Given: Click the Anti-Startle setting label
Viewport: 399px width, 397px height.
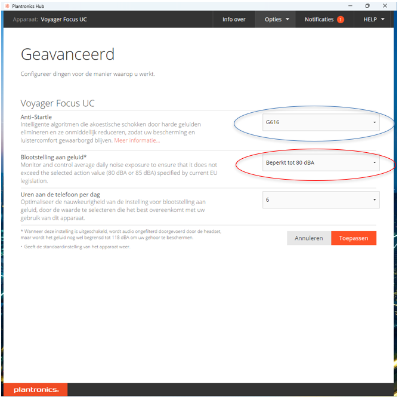Looking at the screenshot, I should (36, 117).
